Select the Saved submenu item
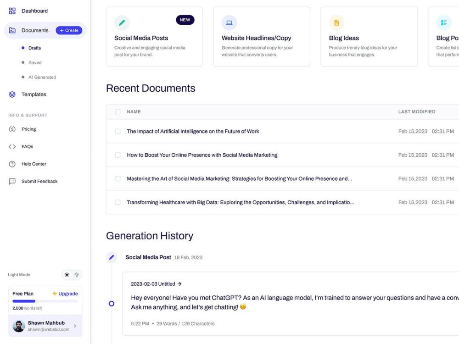Image resolution: width=459 pixels, height=344 pixels. (x=35, y=62)
